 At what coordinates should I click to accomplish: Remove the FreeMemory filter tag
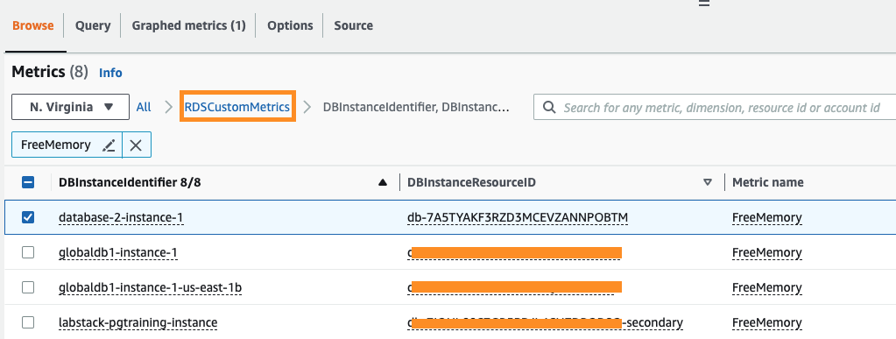(136, 145)
